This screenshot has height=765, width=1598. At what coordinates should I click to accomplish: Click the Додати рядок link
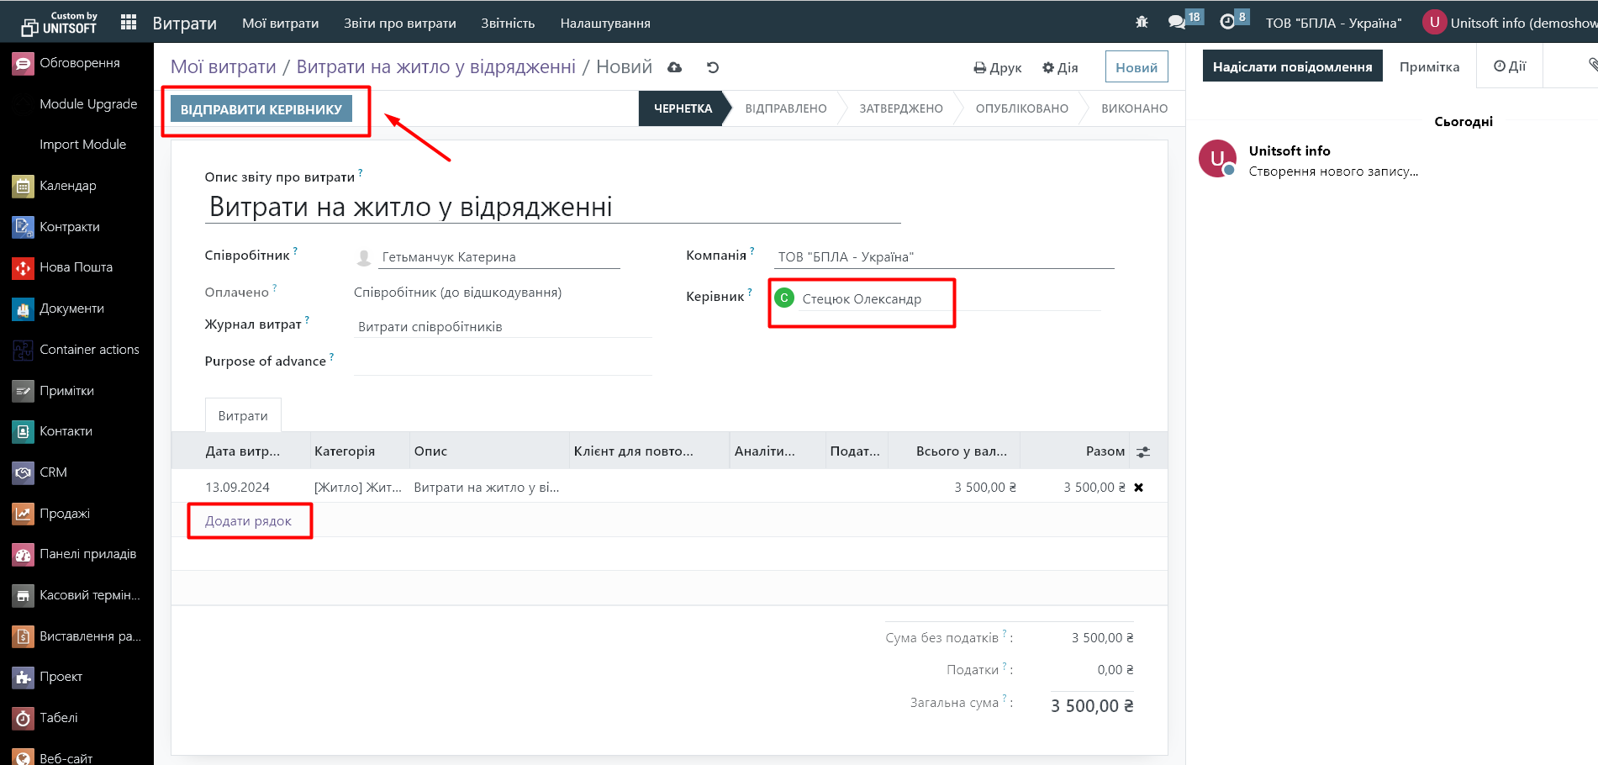click(x=248, y=521)
